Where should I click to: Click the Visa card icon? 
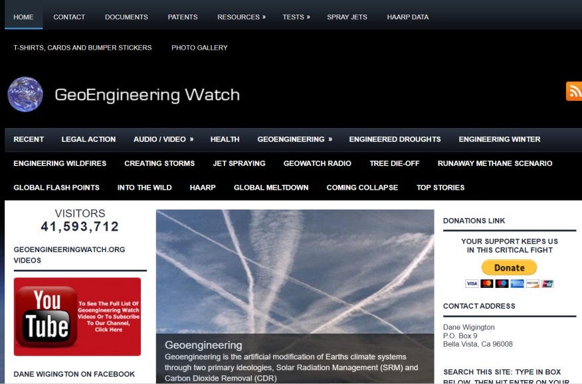pos(472,284)
